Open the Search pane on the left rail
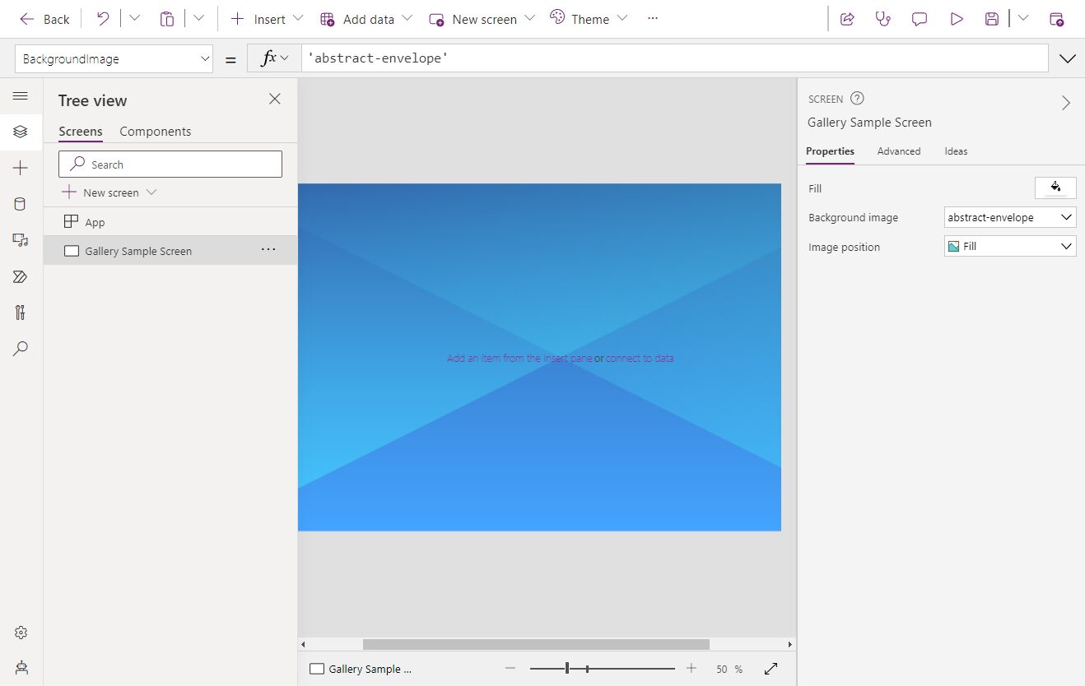The width and height of the screenshot is (1085, 686). tap(21, 348)
